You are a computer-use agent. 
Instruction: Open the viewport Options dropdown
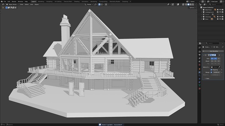(192, 7)
